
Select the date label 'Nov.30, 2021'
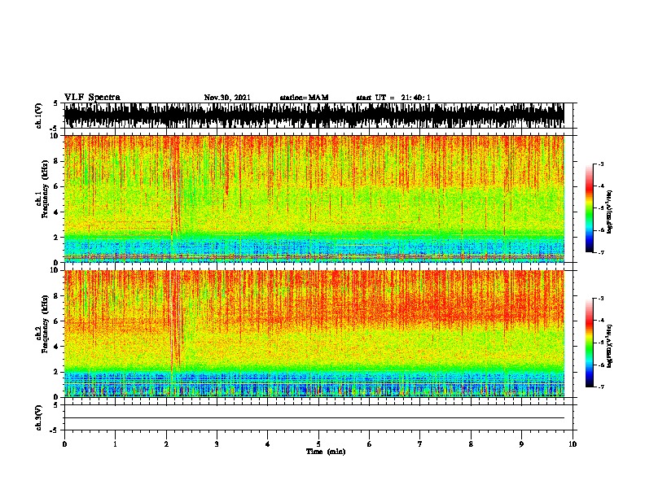tap(227, 98)
